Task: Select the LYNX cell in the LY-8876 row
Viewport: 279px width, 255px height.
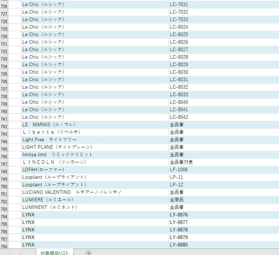Action: (95, 215)
